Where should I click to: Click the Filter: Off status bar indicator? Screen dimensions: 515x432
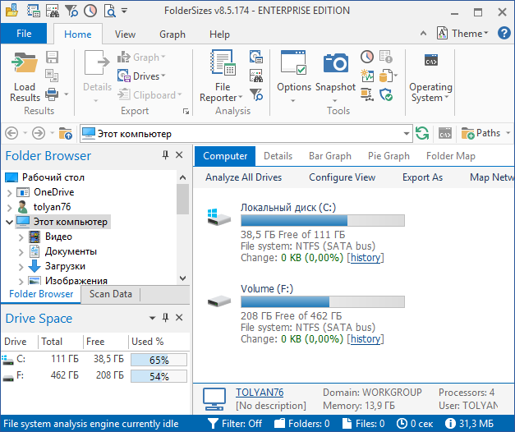tap(236, 424)
